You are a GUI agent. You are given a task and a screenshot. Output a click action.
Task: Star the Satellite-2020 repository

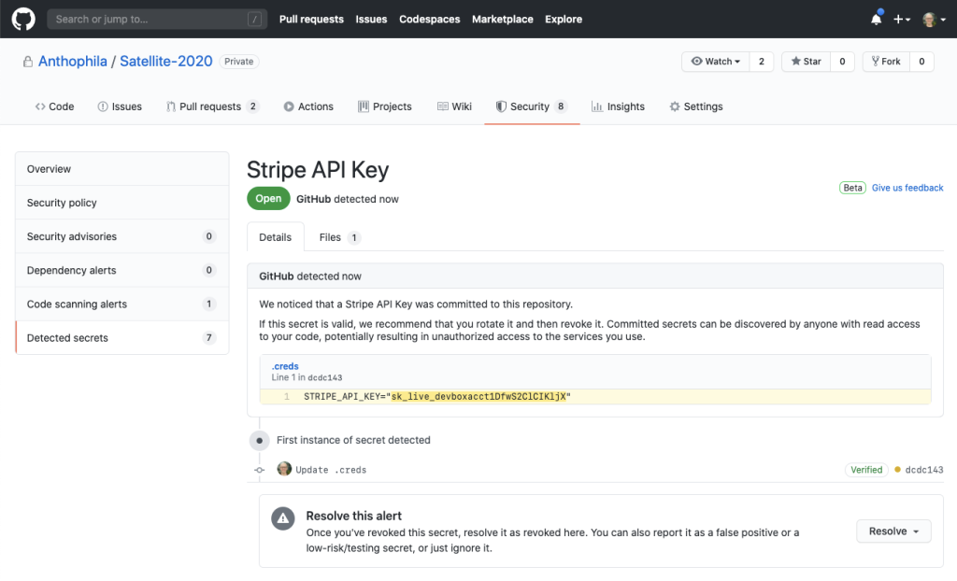click(806, 62)
